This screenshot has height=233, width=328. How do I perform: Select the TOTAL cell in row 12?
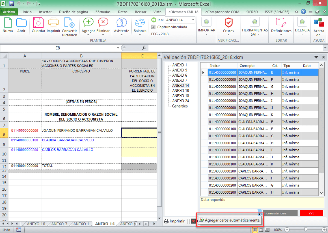click(x=81, y=166)
